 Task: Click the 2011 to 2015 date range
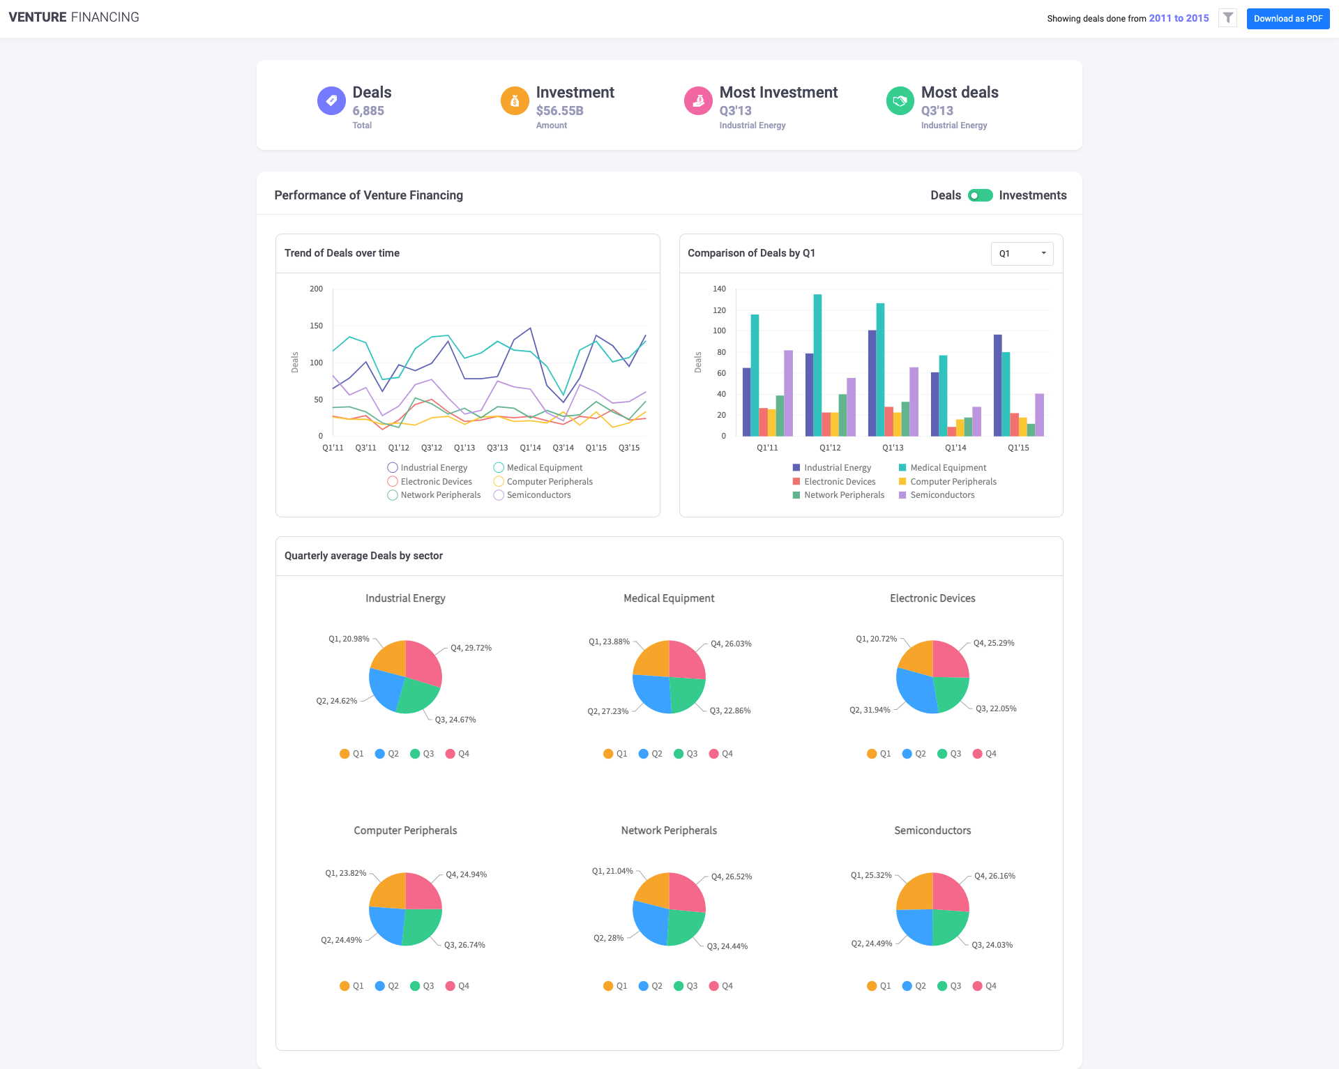[1179, 18]
